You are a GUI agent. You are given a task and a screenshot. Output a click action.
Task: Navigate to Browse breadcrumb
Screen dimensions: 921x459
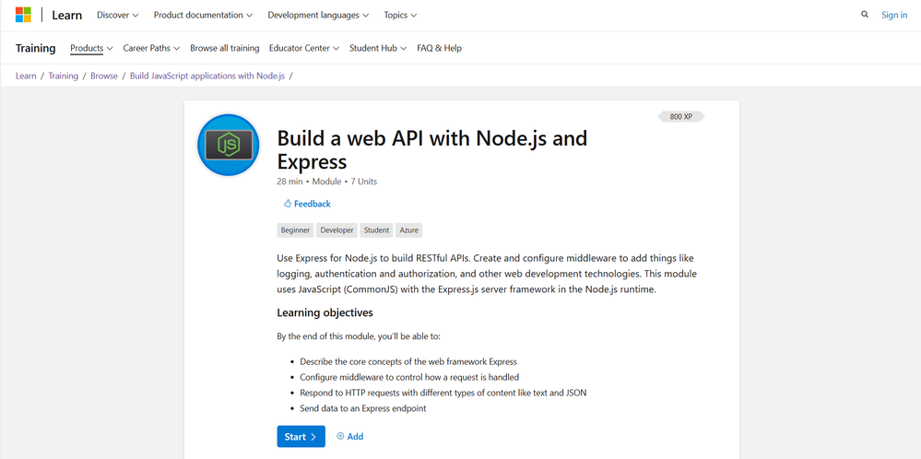point(104,76)
